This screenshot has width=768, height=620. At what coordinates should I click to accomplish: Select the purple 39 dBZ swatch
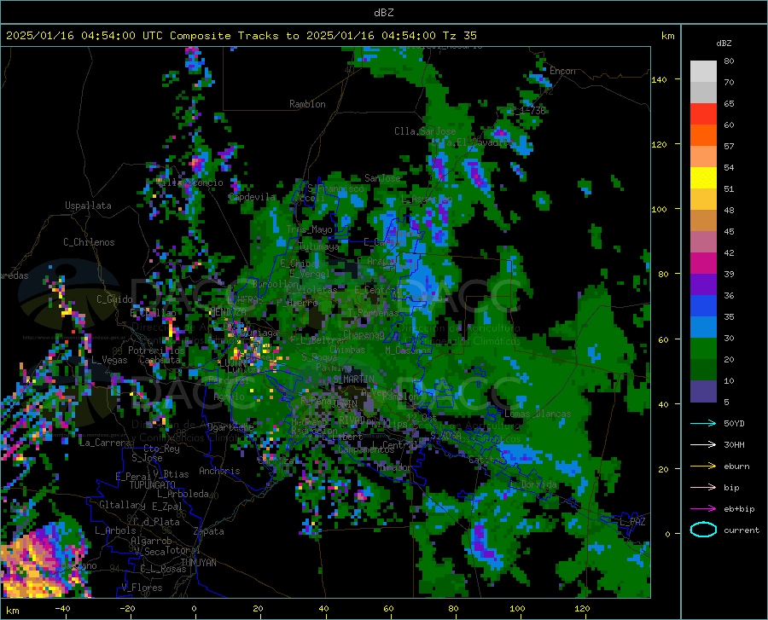click(703, 285)
